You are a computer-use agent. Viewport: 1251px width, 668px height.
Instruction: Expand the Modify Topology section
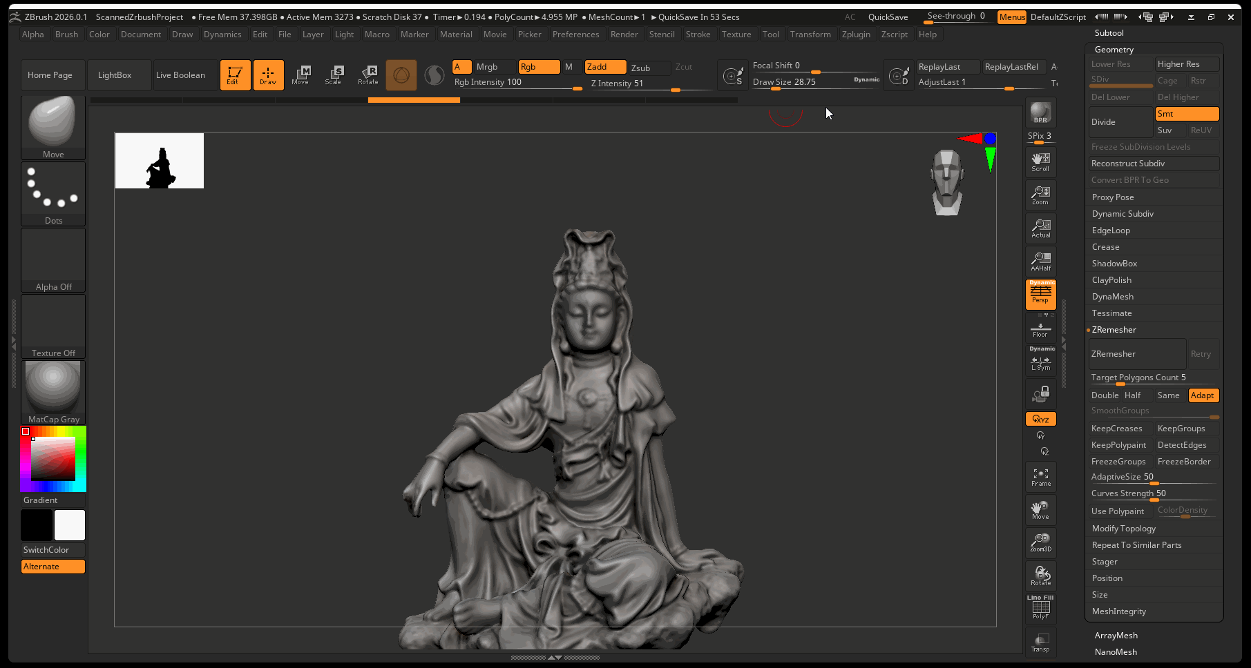(x=1123, y=529)
